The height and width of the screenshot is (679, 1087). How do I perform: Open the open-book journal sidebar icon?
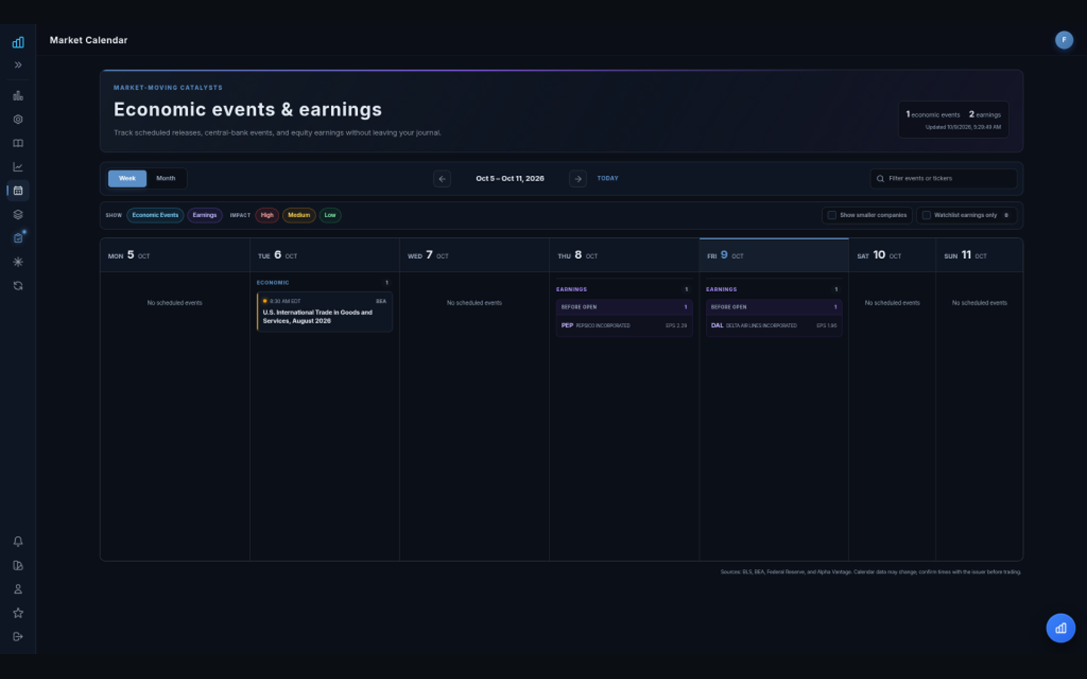click(18, 143)
